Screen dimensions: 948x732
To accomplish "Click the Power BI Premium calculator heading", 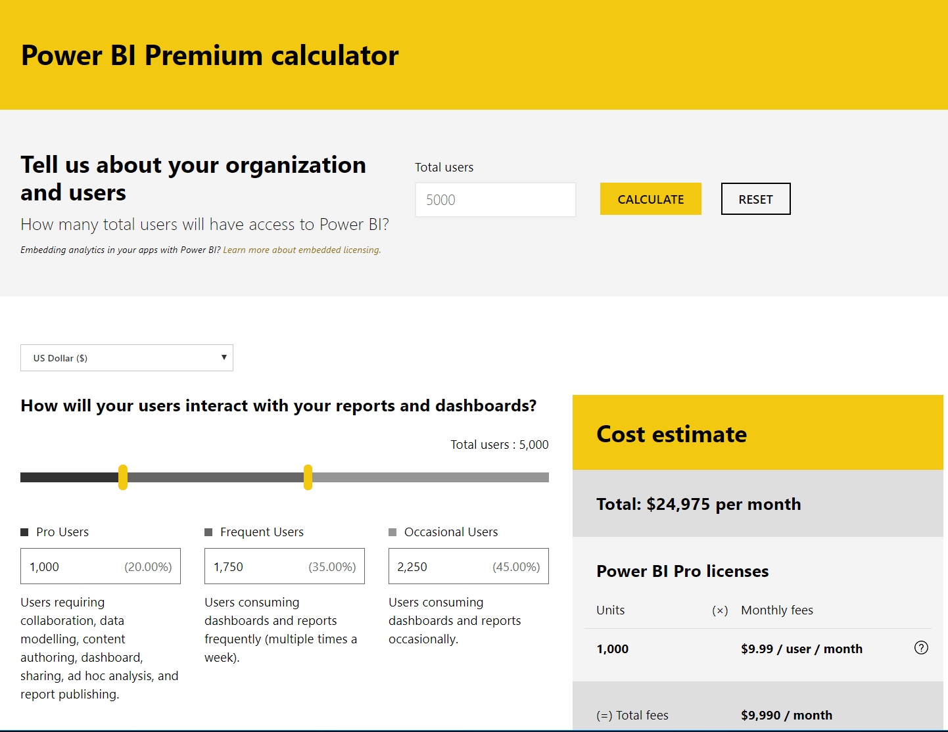I will point(210,55).
